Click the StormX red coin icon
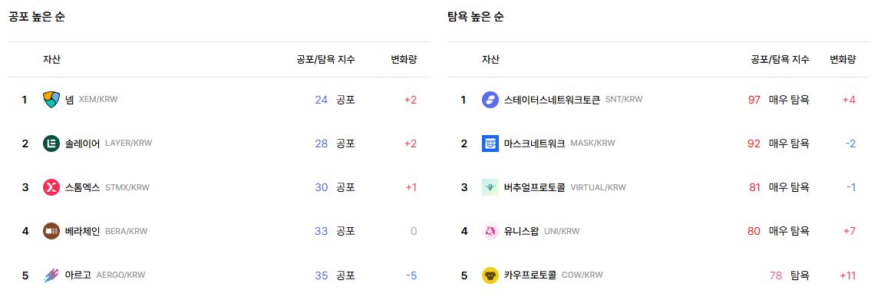Image resolution: width=871 pixels, height=297 pixels. click(51, 187)
